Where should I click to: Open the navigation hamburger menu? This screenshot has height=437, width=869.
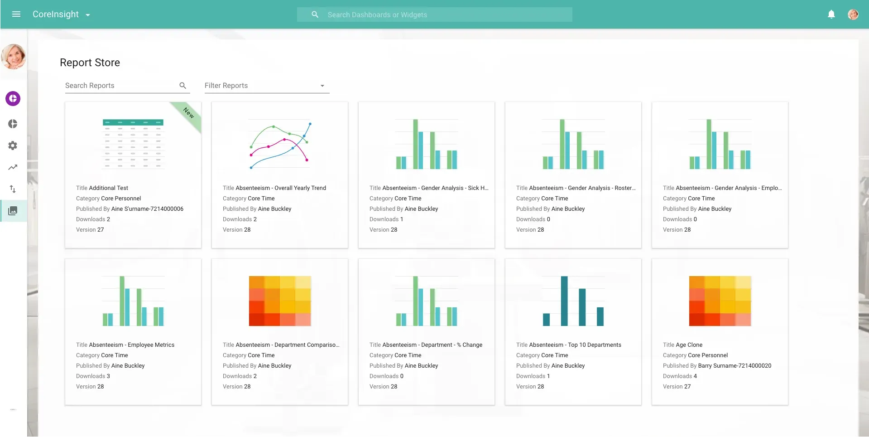(16, 14)
